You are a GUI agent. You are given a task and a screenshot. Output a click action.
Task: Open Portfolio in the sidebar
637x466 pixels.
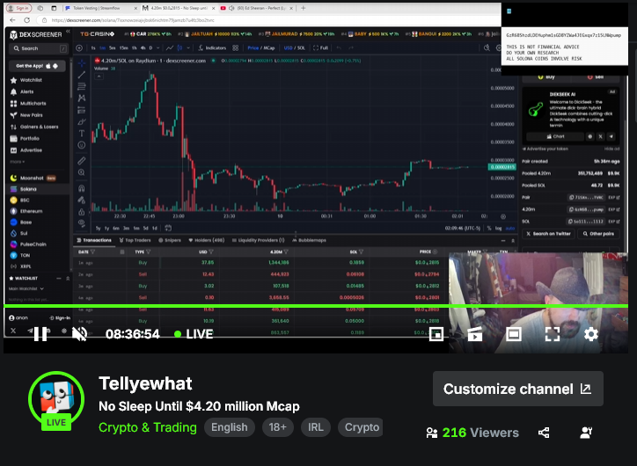pos(25,138)
